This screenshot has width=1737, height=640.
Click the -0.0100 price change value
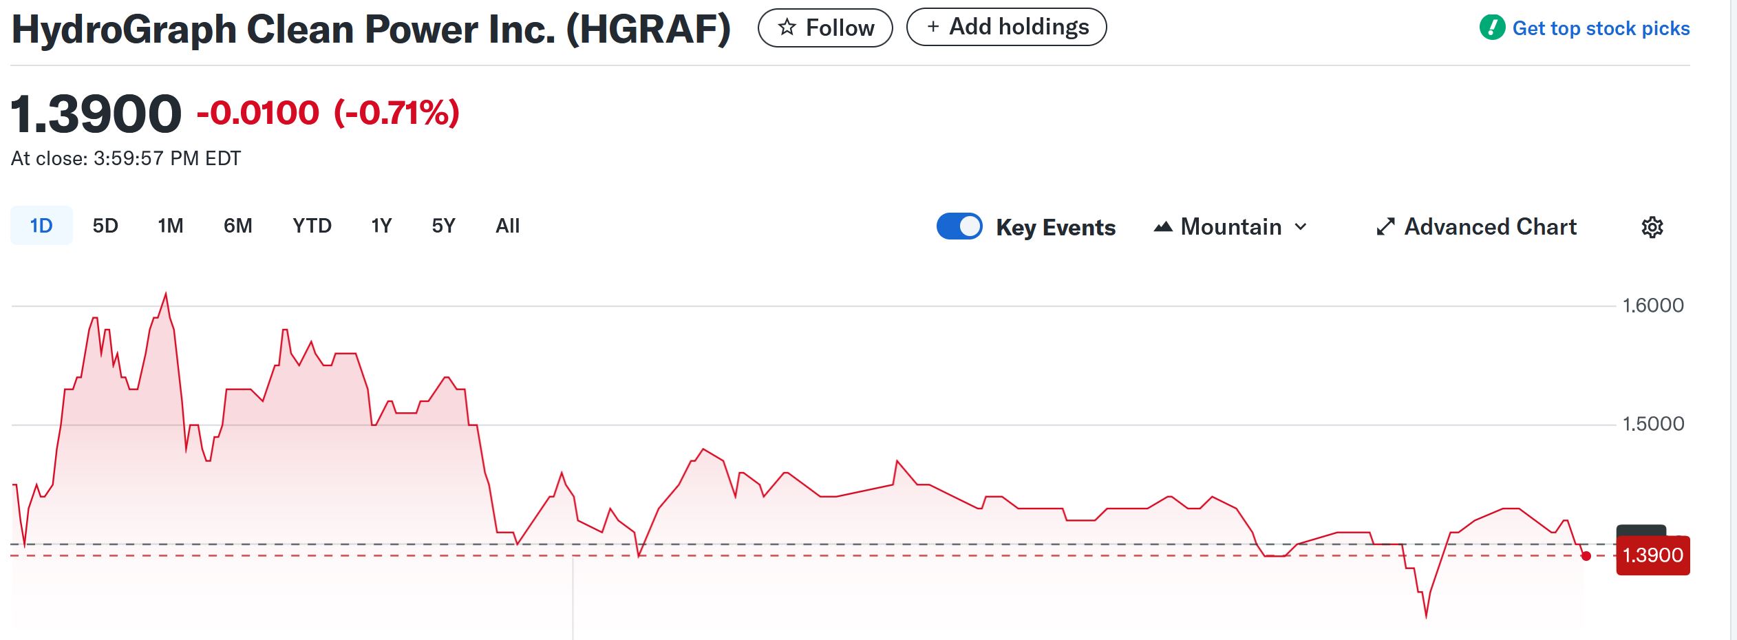point(258,113)
